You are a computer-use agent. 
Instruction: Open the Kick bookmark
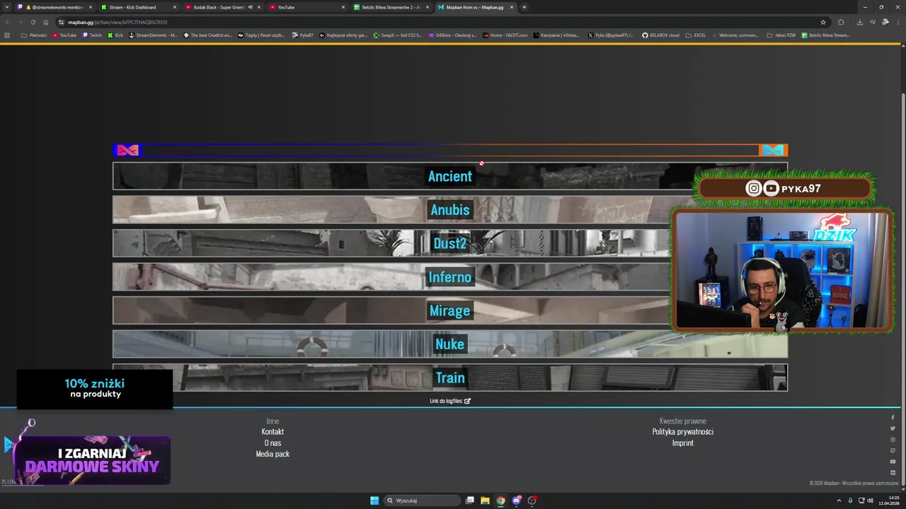coord(115,35)
